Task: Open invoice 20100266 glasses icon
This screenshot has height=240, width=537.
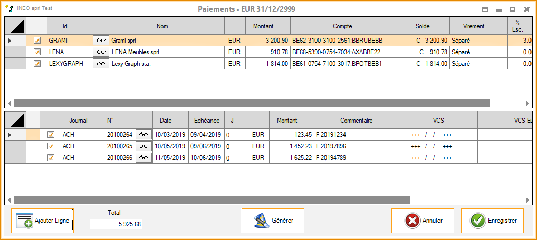Action: click(x=143, y=157)
